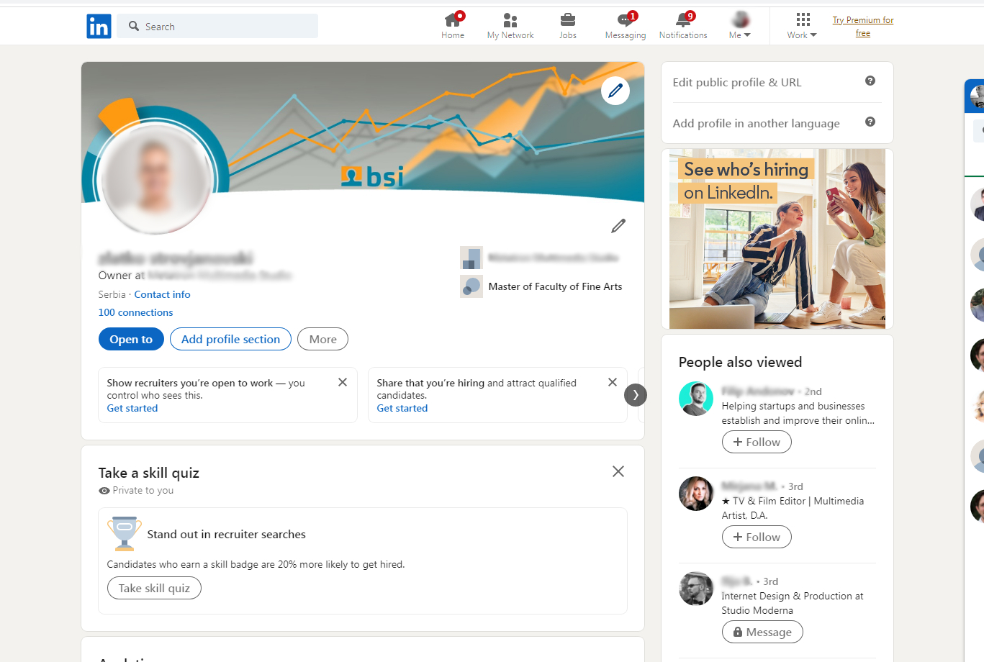This screenshot has height=662, width=984.
Task: Get started with open to work
Action: 132,408
